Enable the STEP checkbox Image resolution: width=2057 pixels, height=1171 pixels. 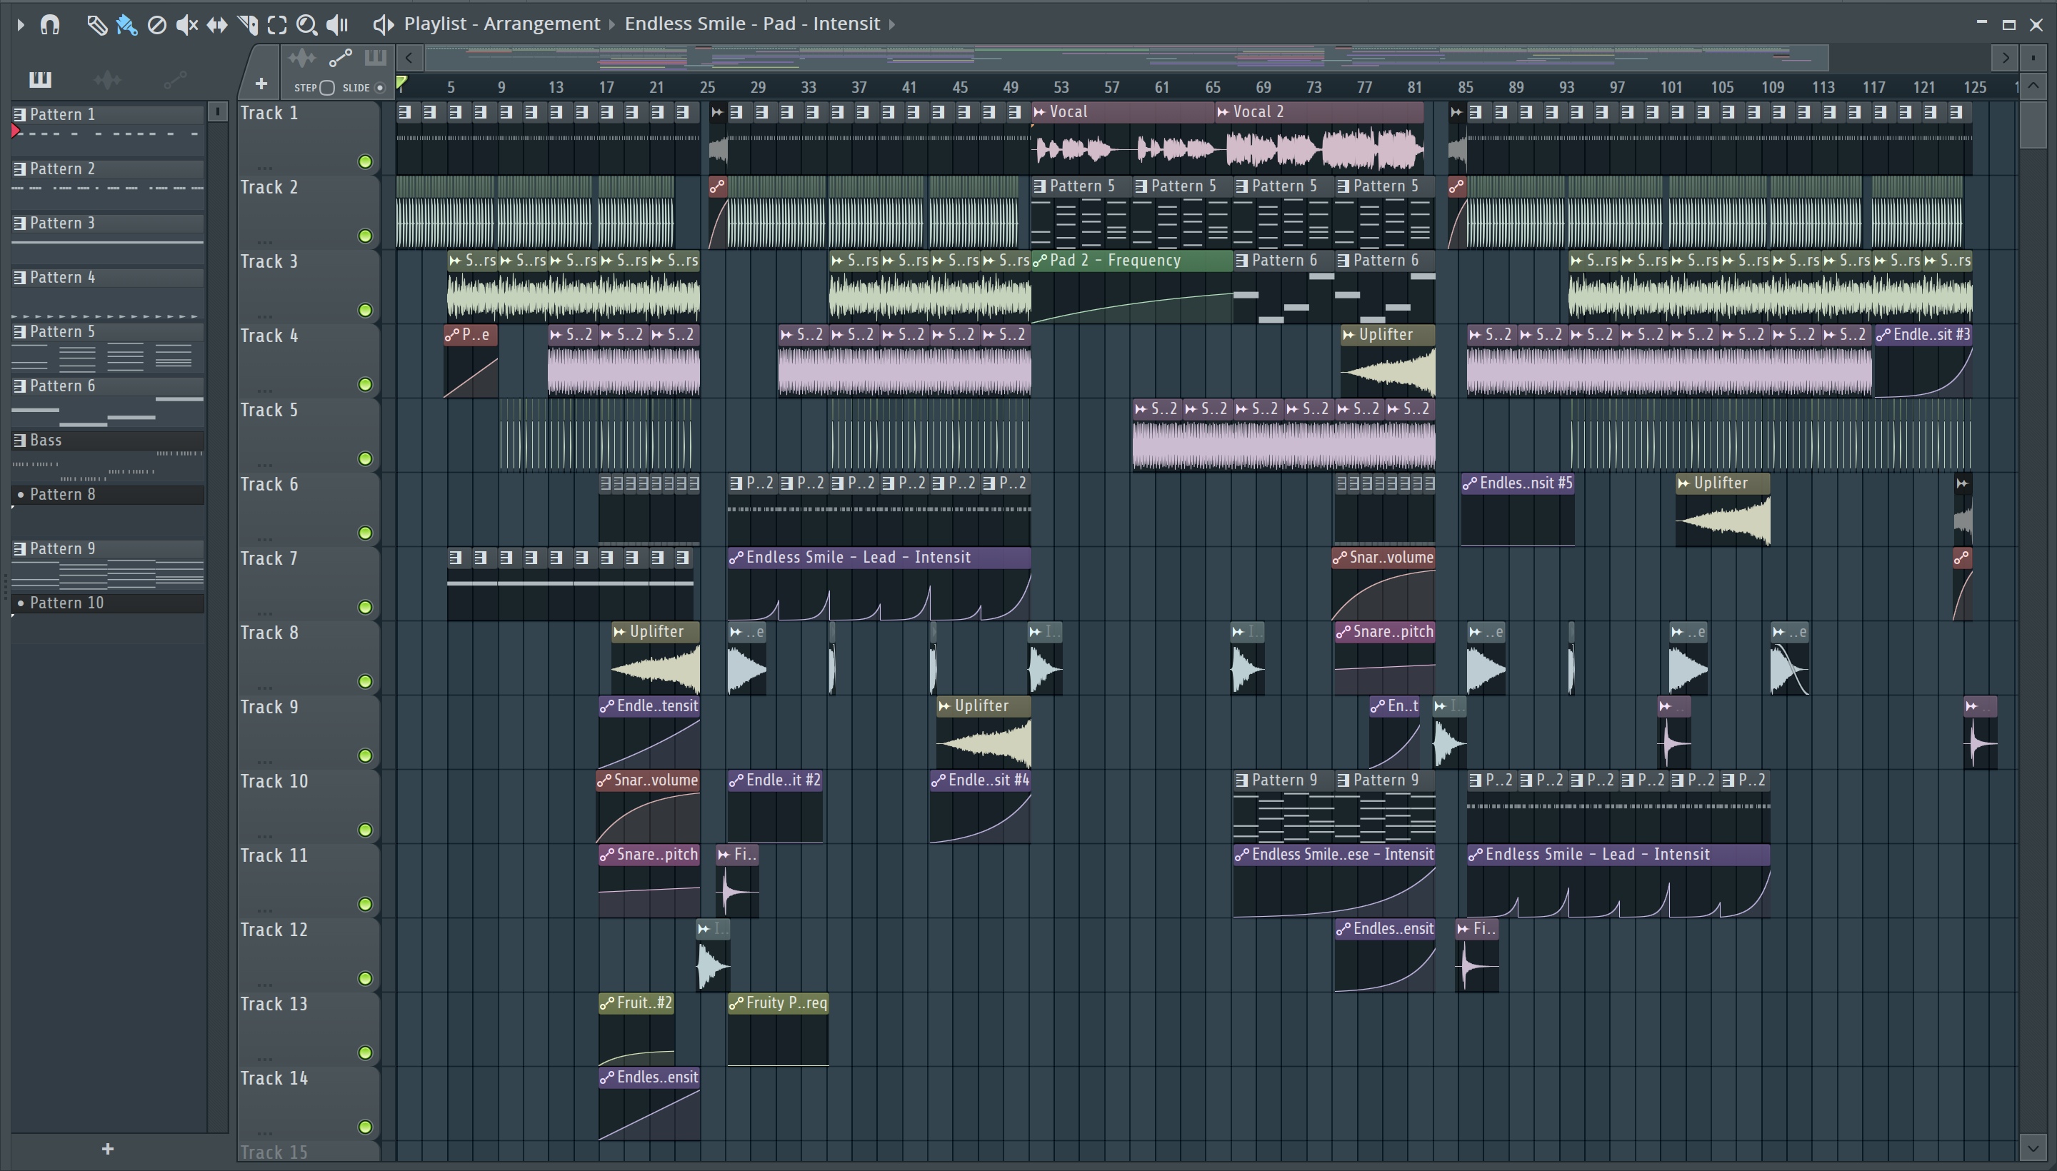[x=326, y=88]
